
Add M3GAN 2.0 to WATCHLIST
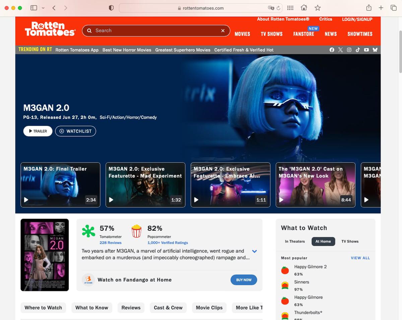coord(75,131)
